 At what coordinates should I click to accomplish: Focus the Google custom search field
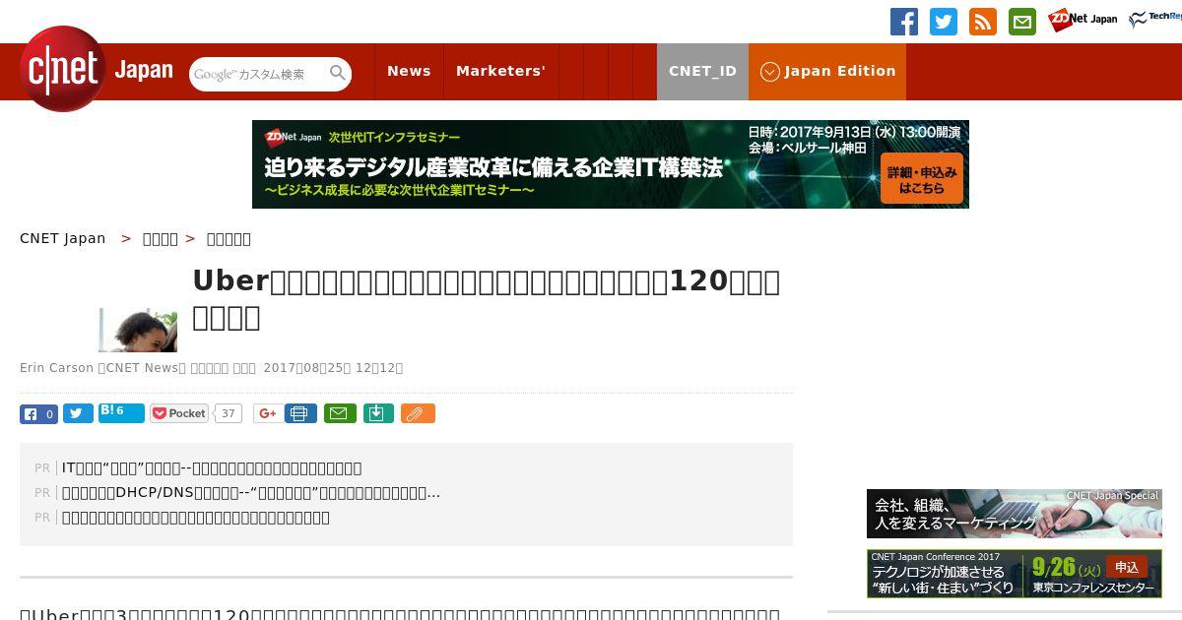tap(258, 74)
